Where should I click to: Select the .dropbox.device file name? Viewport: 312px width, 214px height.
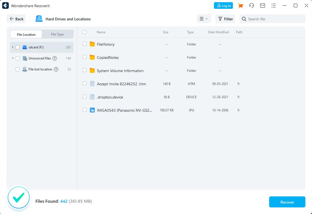tap(110, 97)
